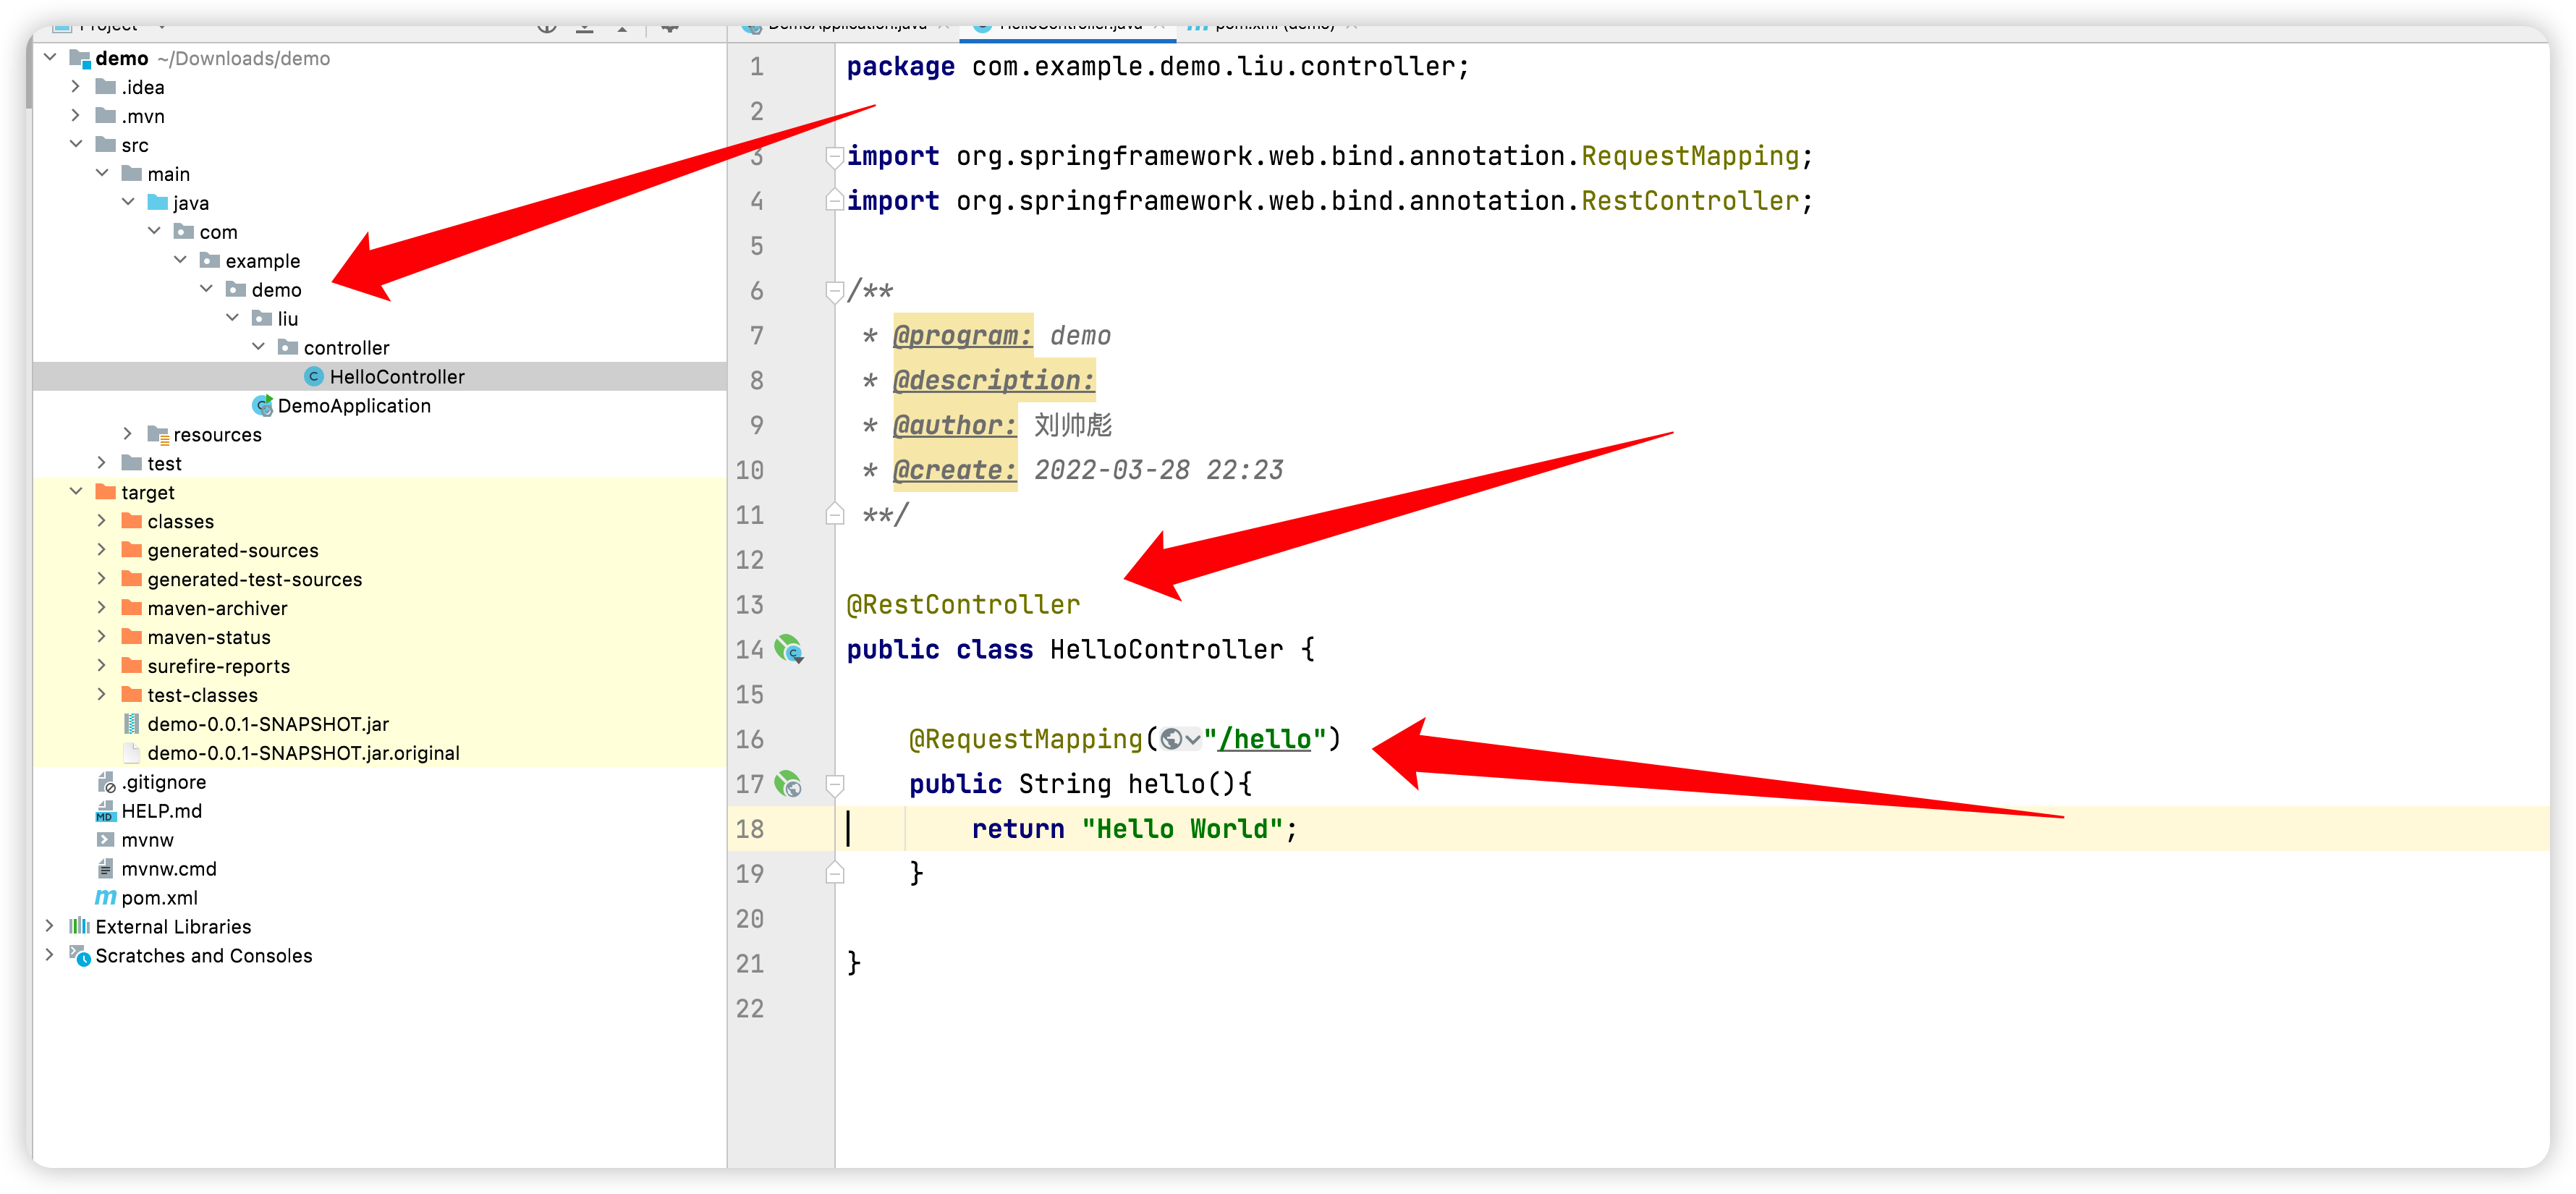Click the orange target folder icon
The height and width of the screenshot is (1194, 2576).
105,493
